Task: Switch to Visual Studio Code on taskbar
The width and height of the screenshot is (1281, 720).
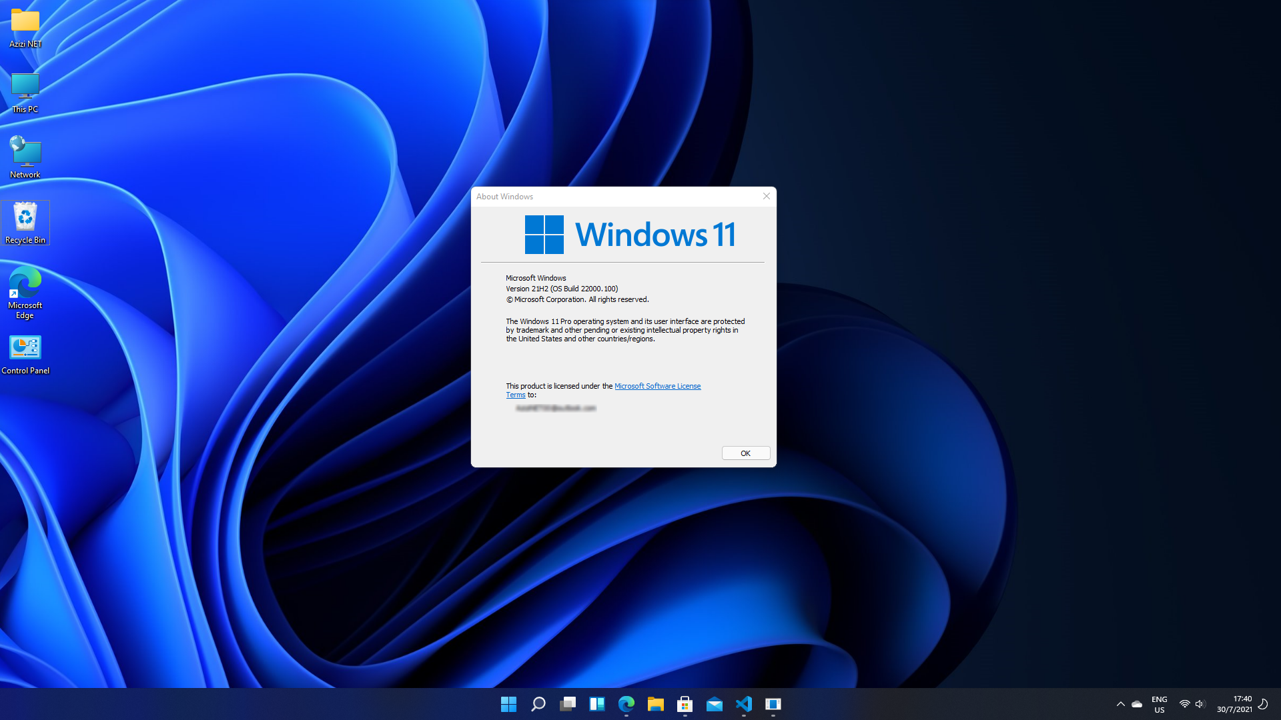Action: tap(744, 704)
